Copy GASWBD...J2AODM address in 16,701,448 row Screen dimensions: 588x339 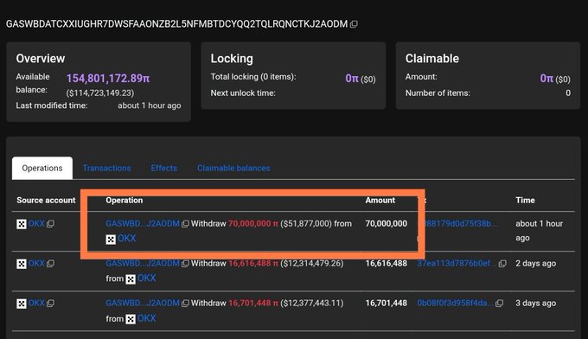click(185, 304)
